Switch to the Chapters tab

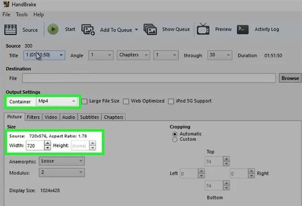113,117
